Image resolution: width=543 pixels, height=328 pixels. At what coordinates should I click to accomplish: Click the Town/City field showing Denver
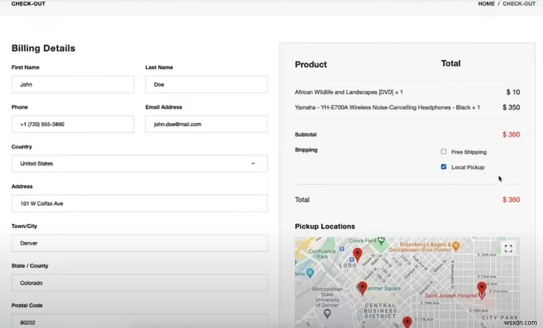tap(139, 243)
